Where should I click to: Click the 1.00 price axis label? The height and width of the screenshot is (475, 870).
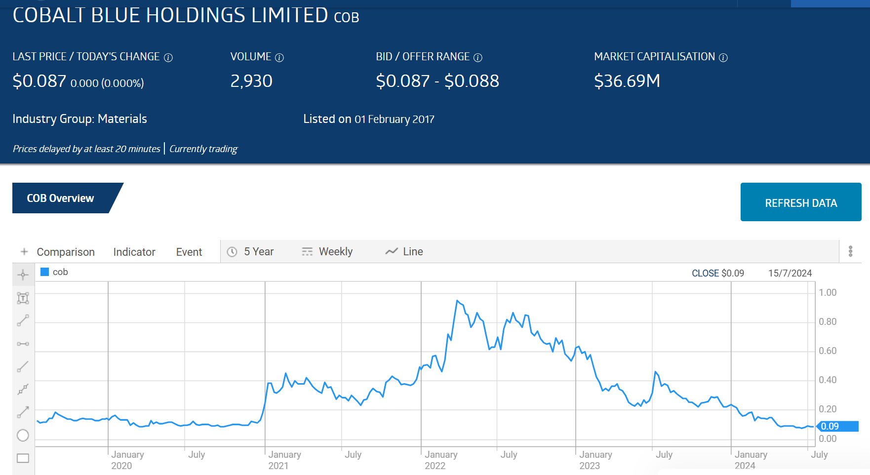(x=828, y=292)
